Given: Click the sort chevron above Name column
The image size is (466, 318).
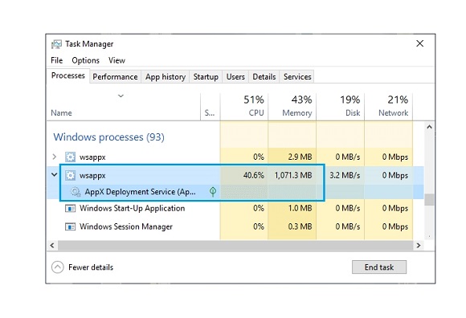Looking at the screenshot, I should 121,96.
